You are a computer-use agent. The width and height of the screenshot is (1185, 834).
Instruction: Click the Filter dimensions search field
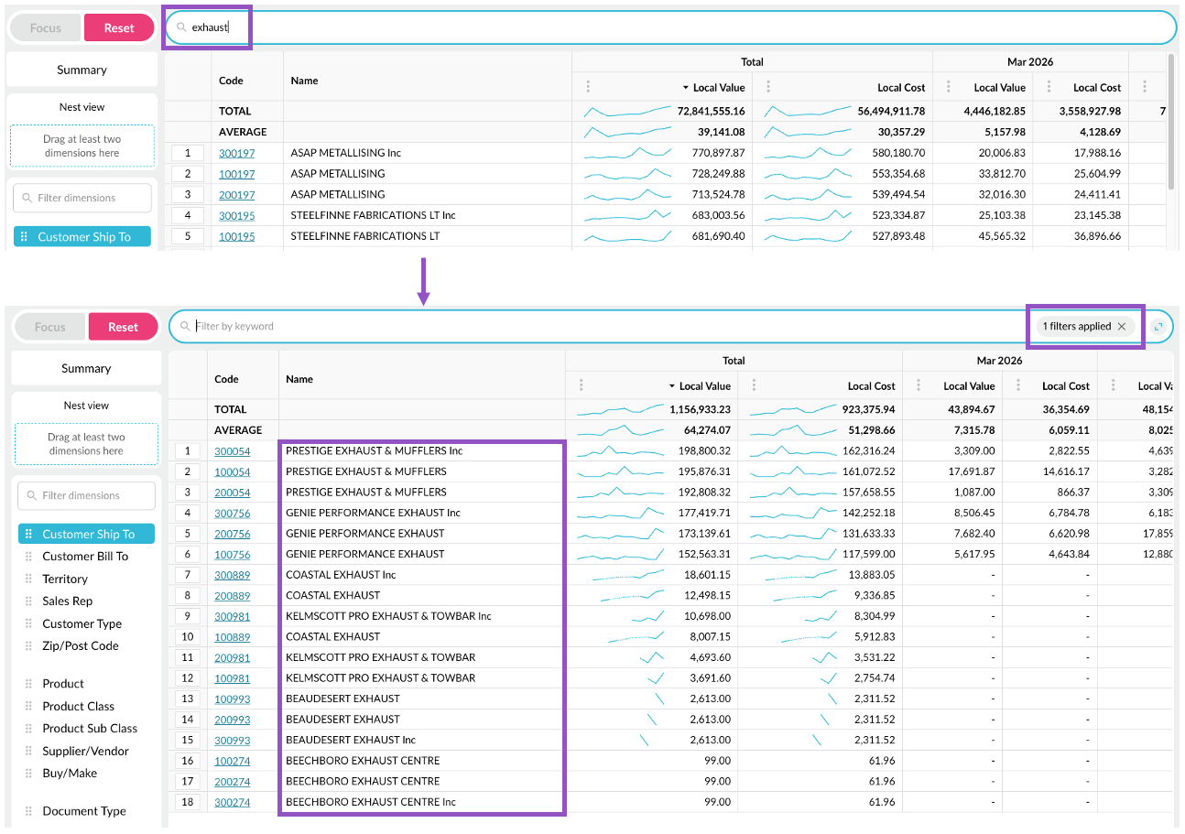86,496
